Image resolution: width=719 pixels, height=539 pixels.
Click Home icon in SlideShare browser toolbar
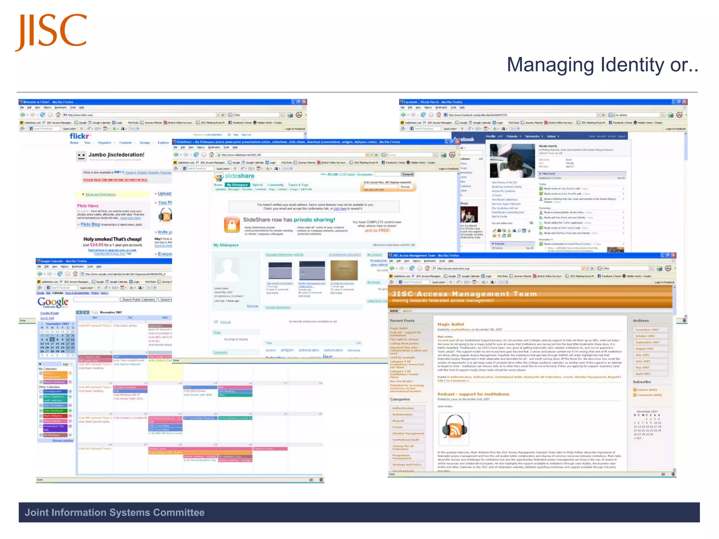coord(211,155)
